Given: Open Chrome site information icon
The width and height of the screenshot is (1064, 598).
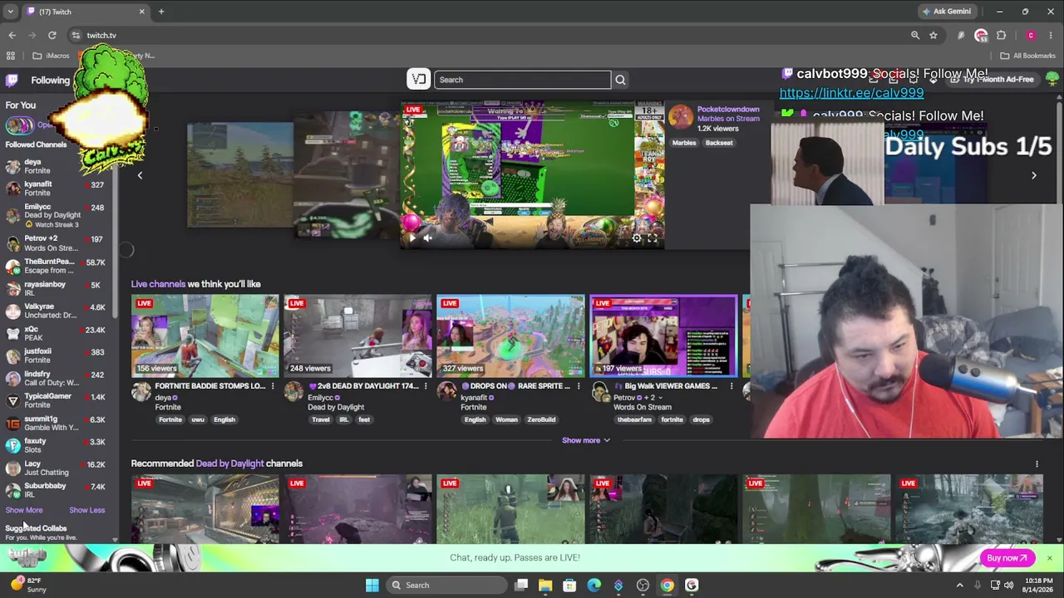Looking at the screenshot, I should pos(76,35).
